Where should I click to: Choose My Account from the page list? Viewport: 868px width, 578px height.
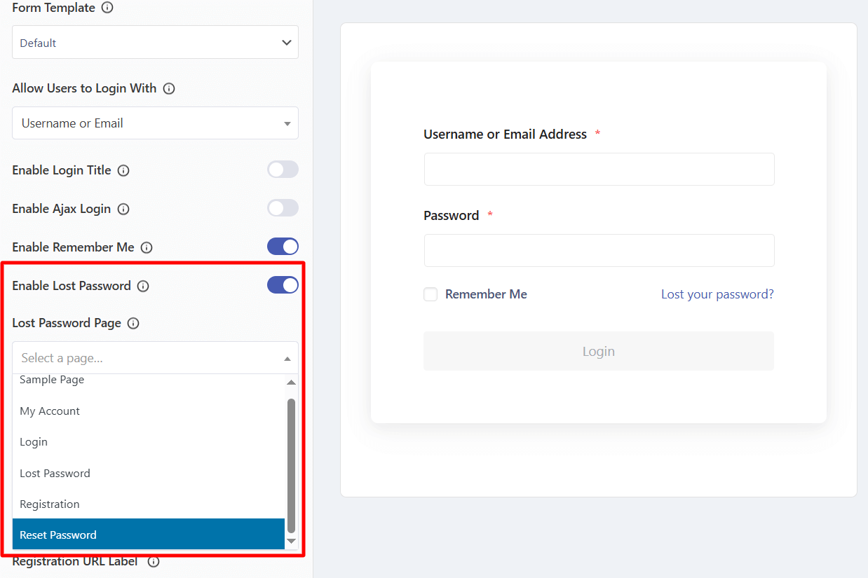point(149,411)
